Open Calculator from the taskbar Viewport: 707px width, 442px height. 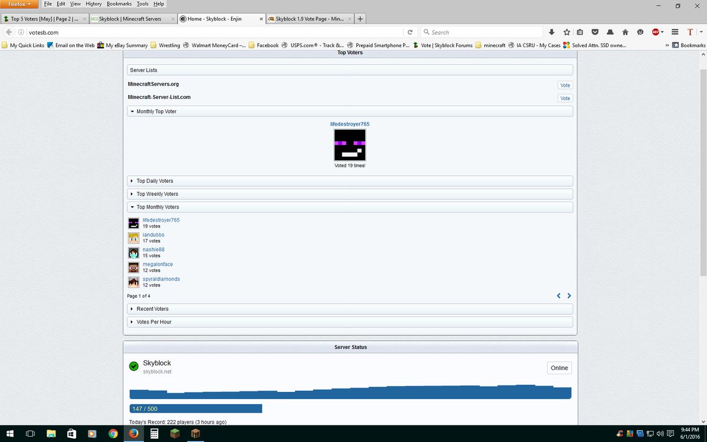154,434
